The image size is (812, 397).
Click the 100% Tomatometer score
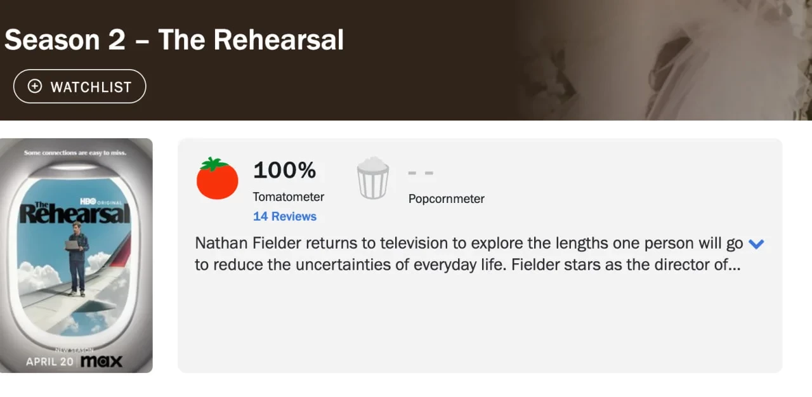pos(284,170)
